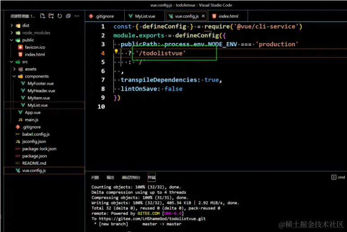Click the '/todolistvue' string on line 4
Screen dimensions: 347x232
tap(161, 53)
